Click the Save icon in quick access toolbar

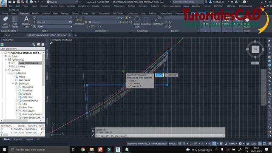18,2
